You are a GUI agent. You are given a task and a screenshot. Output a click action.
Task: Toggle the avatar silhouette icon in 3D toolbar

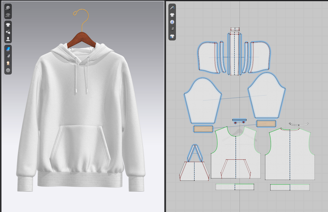tap(8, 39)
